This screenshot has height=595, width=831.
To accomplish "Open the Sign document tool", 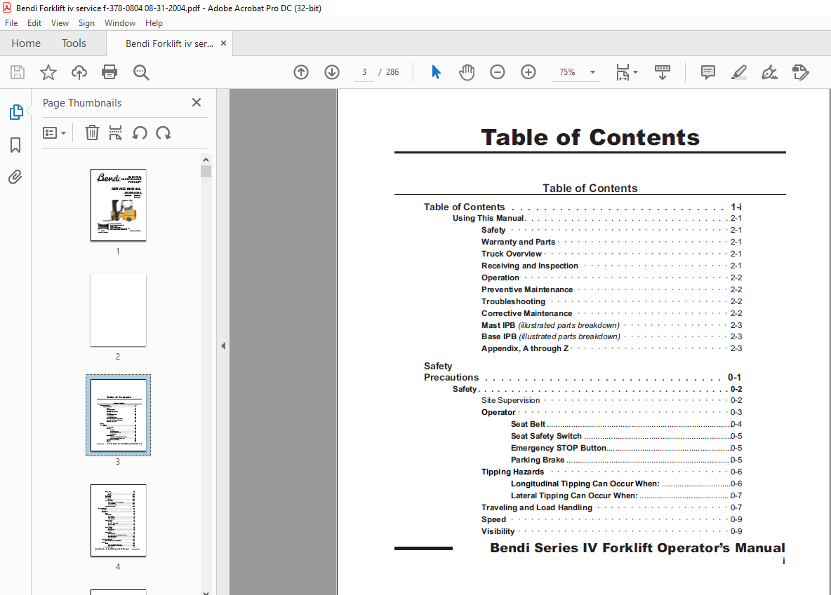I will pyautogui.click(x=769, y=72).
